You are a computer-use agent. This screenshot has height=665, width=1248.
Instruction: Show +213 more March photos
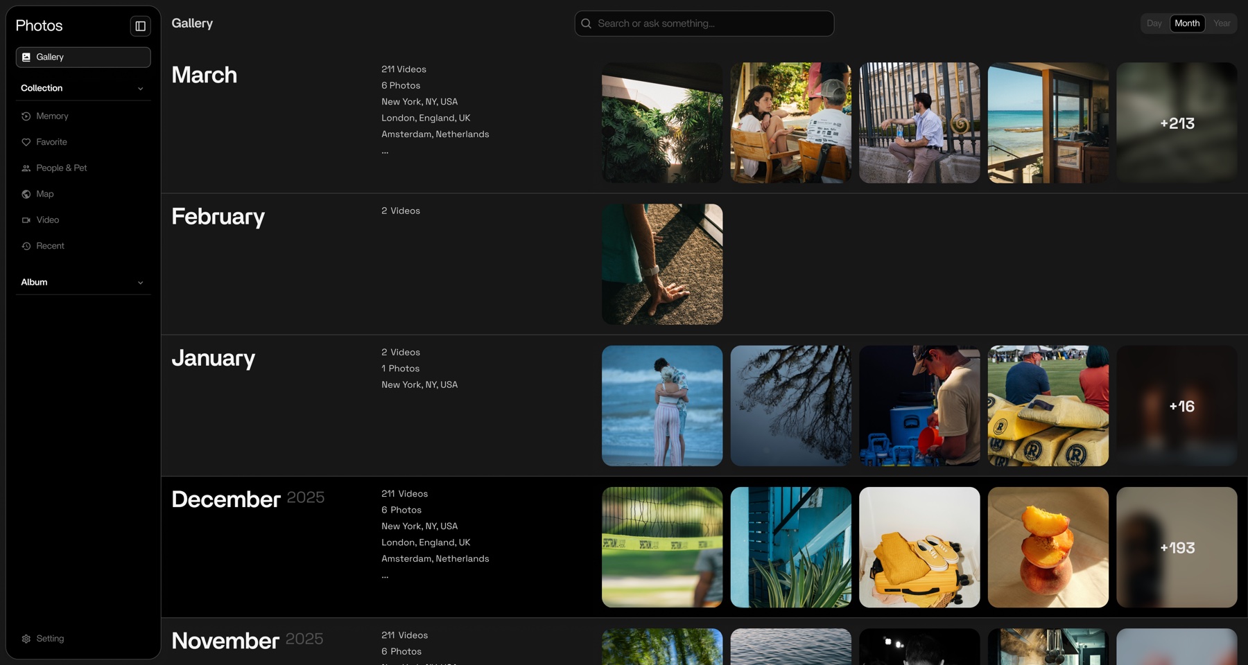coord(1177,123)
